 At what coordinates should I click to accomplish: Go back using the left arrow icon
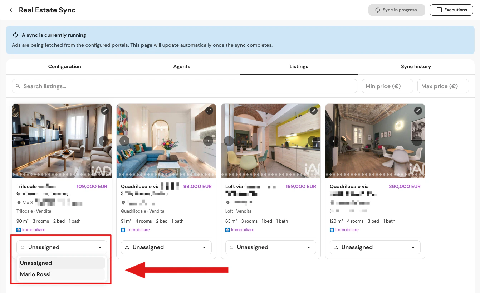point(12,10)
